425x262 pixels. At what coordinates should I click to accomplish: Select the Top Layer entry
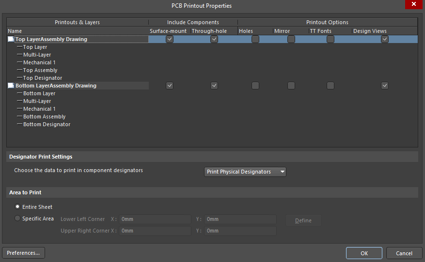pos(35,47)
